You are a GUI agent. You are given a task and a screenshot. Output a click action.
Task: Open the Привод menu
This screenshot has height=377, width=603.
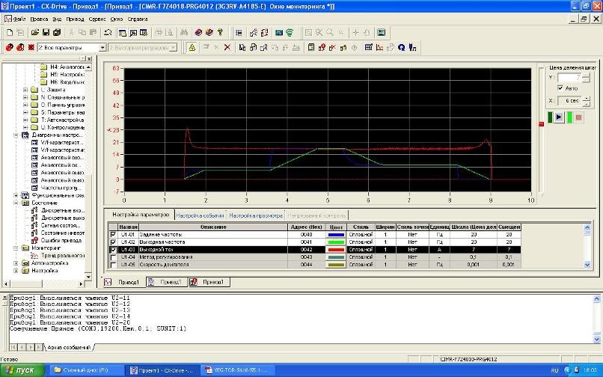[x=73, y=17]
